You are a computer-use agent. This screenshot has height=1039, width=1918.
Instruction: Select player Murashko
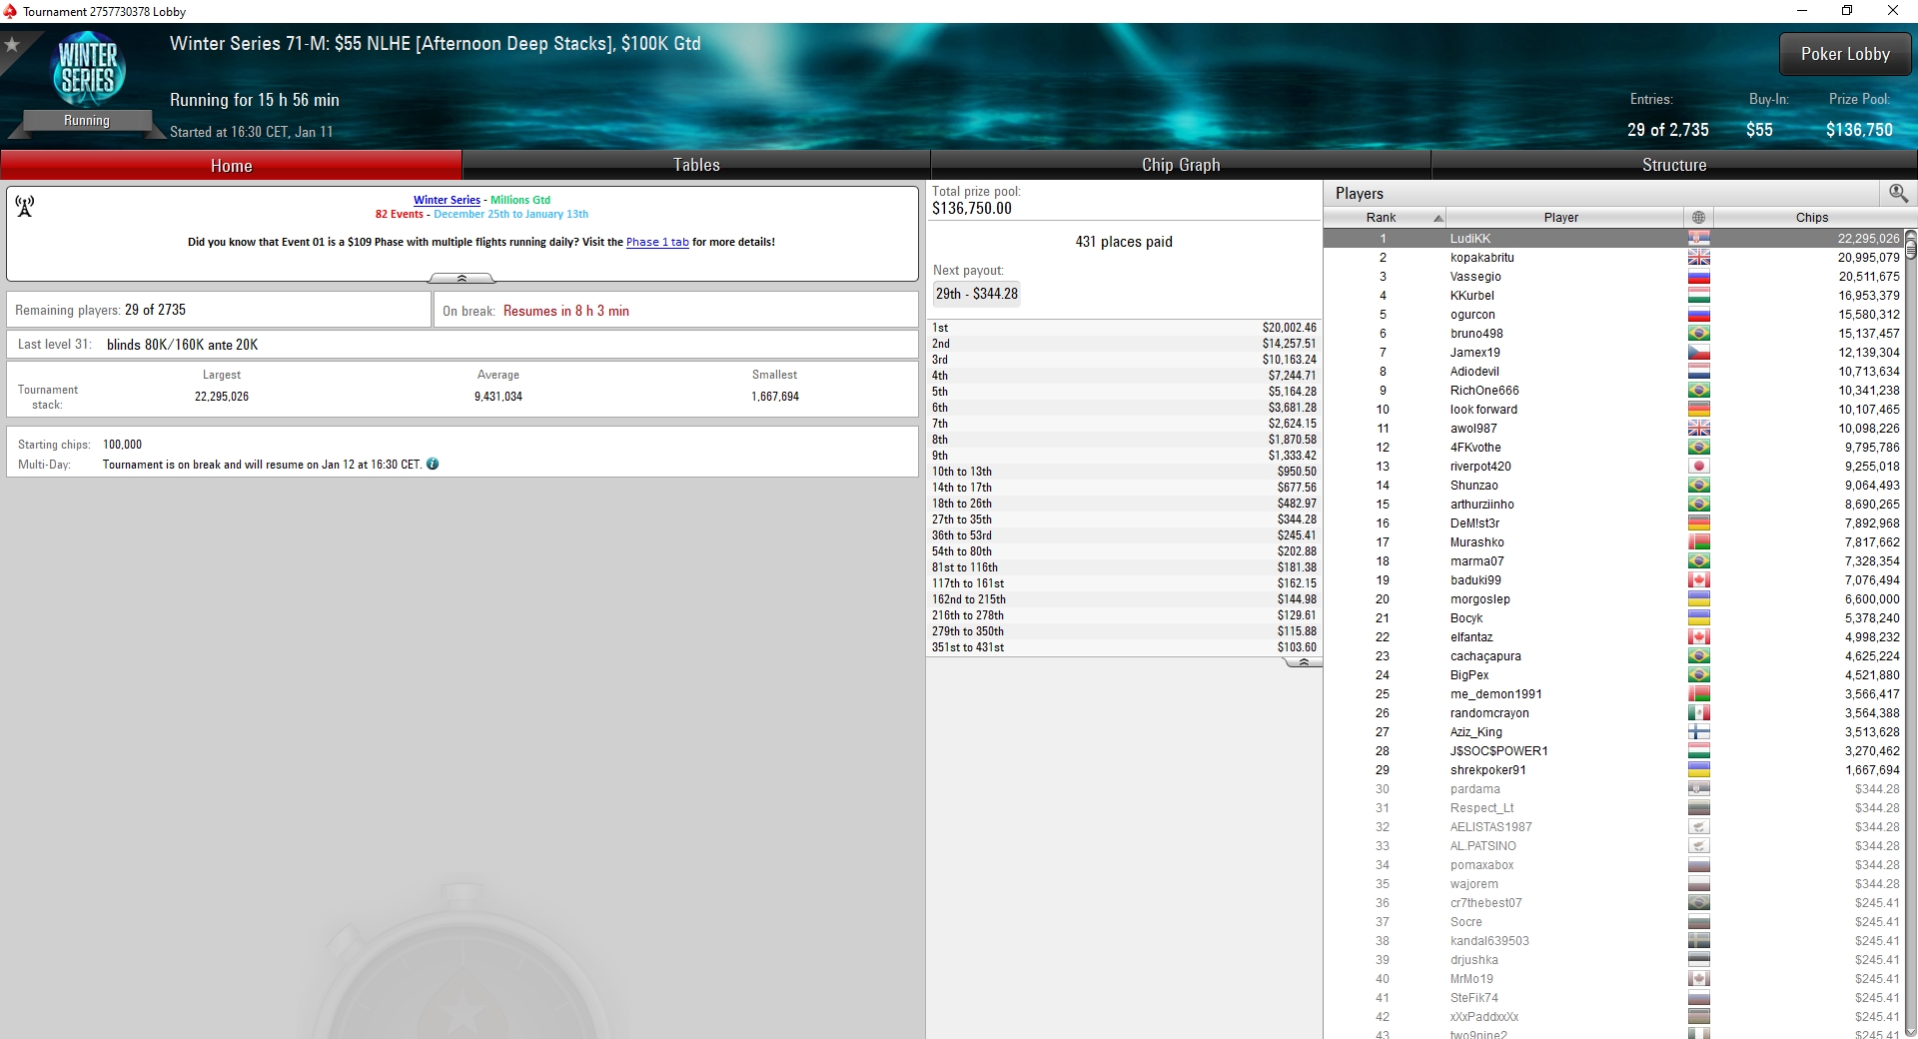point(1613,542)
